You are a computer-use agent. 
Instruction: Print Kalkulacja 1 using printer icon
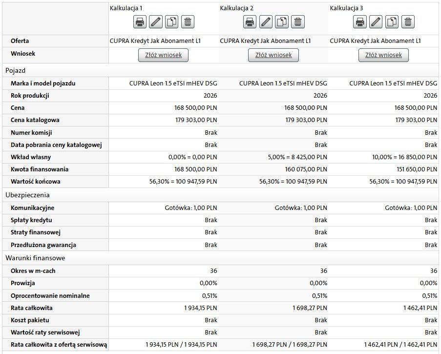click(x=140, y=21)
